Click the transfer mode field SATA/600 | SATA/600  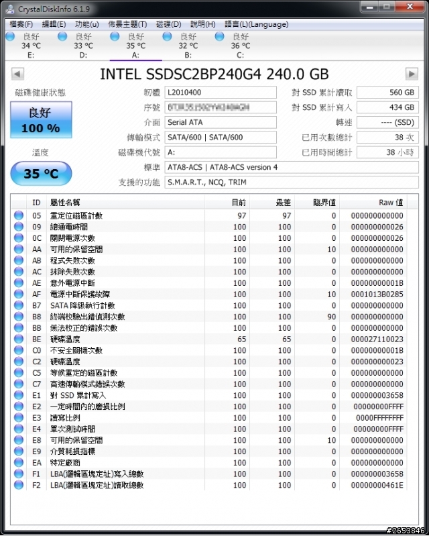click(x=221, y=138)
